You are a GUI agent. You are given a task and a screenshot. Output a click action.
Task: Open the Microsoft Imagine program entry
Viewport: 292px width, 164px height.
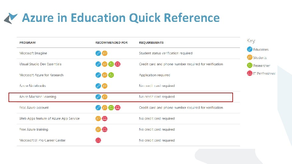coord(33,53)
